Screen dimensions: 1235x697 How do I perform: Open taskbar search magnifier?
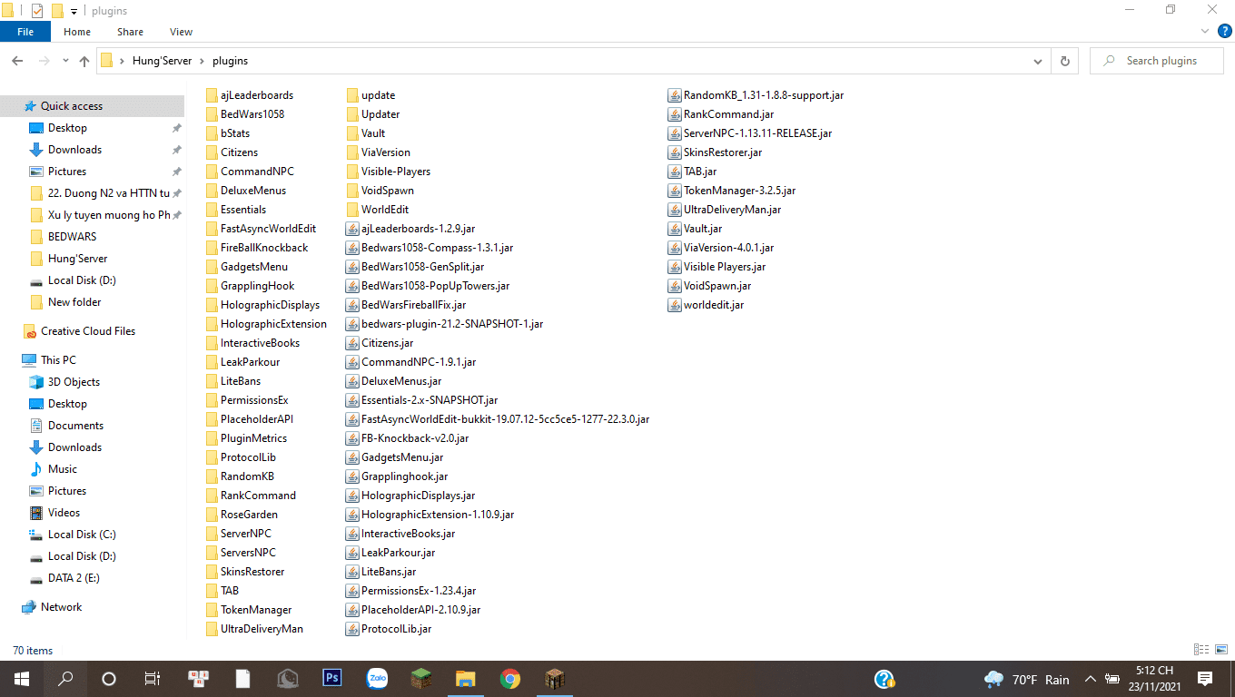pos(65,678)
